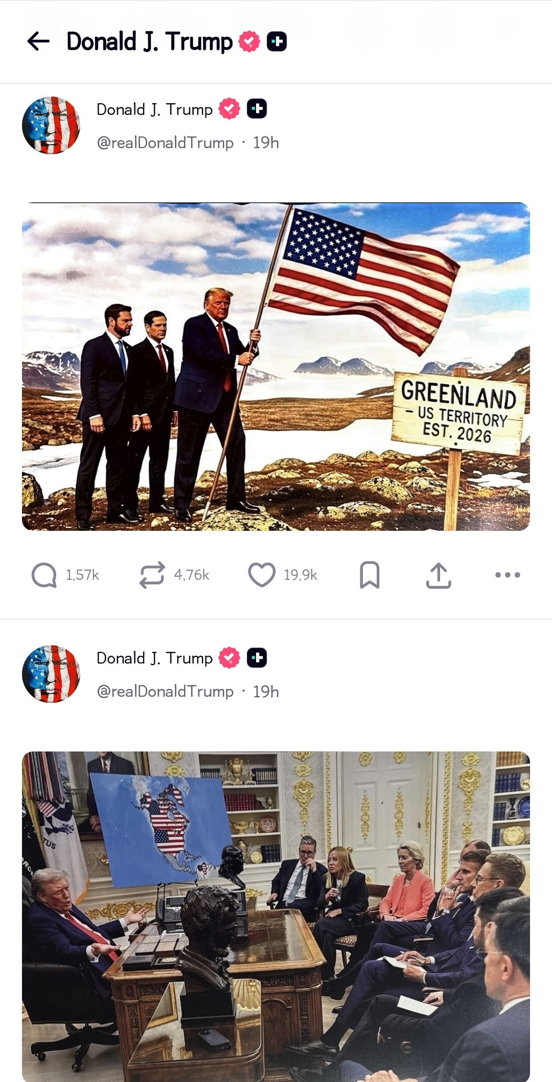Bookmark the Greenland flag post

pos(370,575)
